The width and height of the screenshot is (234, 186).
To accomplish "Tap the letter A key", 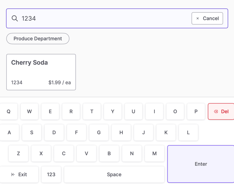I will pyautogui.click(x=9, y=132).
